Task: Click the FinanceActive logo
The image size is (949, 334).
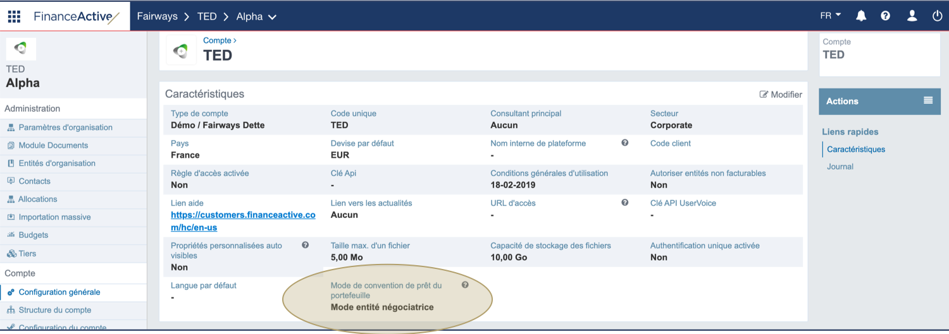Action: coord(77,16)
